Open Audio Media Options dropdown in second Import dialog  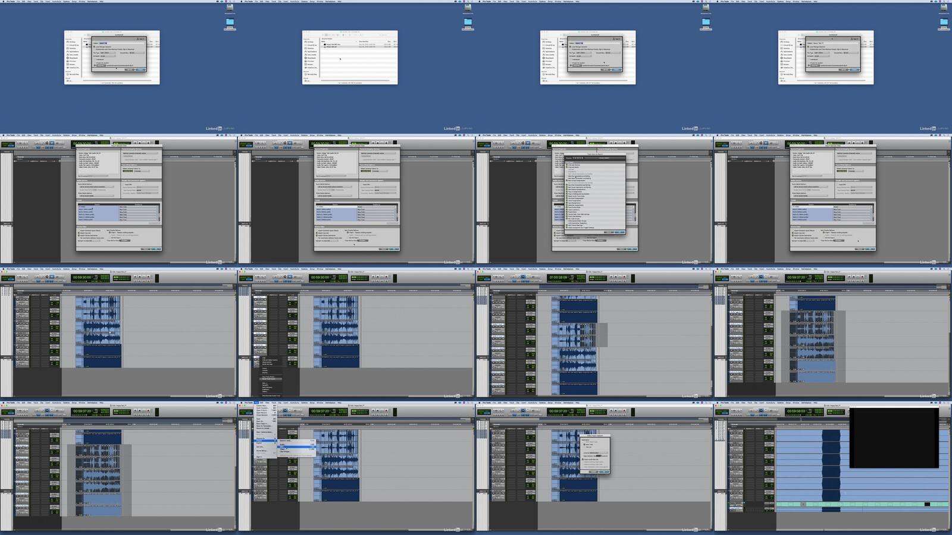334,187
